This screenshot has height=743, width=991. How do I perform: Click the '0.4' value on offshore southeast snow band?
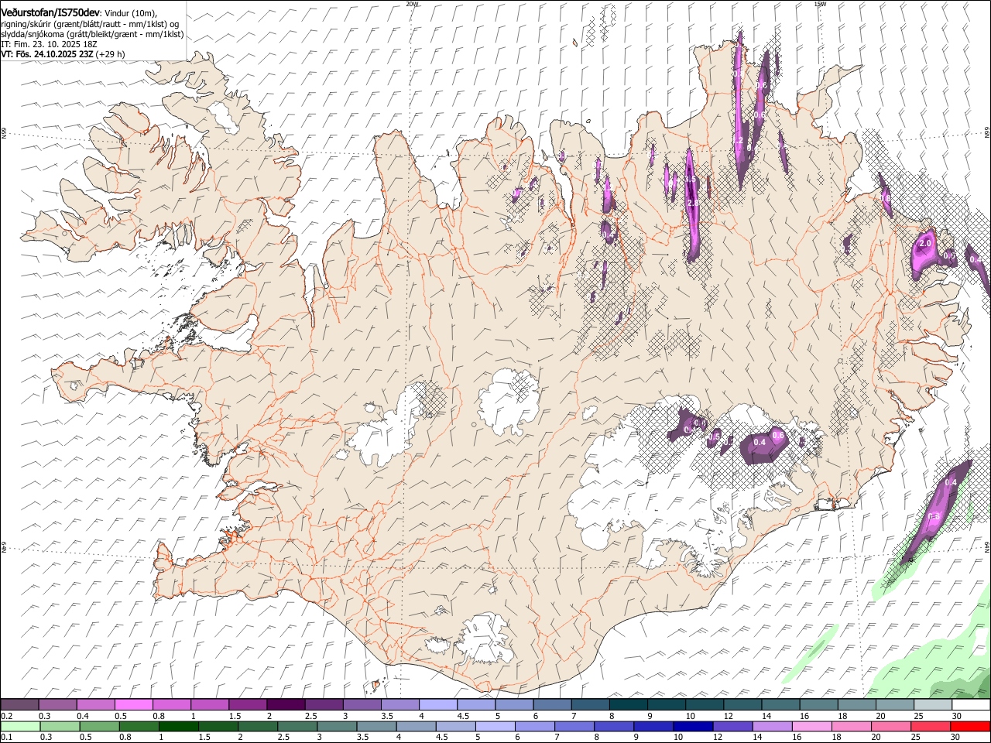(x=952, y=482)
